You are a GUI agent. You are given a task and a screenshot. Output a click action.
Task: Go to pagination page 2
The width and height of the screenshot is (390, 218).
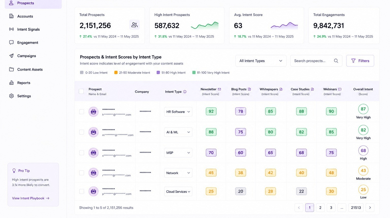coord(320,208)
